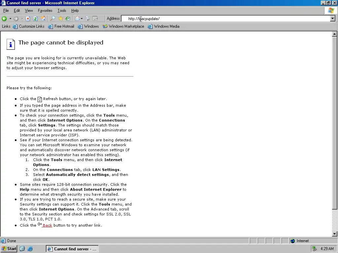
Task: Open the Customize Links bookmark
Action: pyautogui.click(x=29, y=26)
